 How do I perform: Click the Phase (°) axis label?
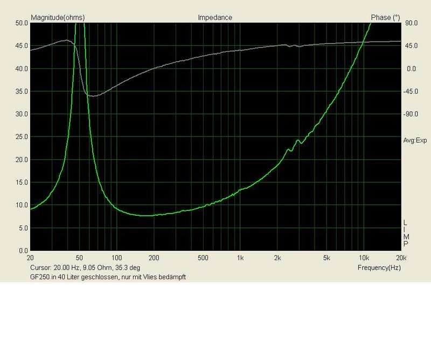(385, 18)
